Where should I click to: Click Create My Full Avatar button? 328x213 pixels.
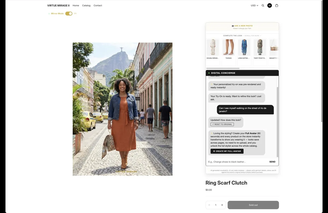[x=227, y=151]
